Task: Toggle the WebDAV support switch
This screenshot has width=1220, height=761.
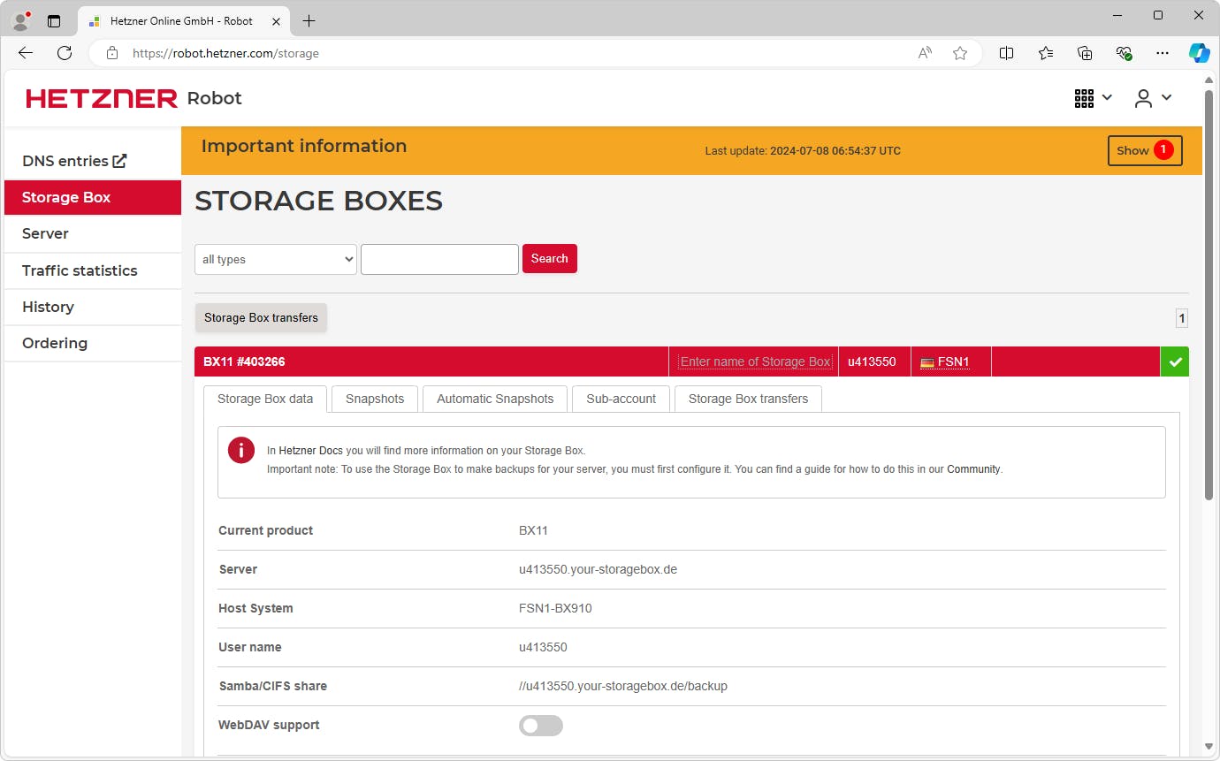Action: click(541, 726)
